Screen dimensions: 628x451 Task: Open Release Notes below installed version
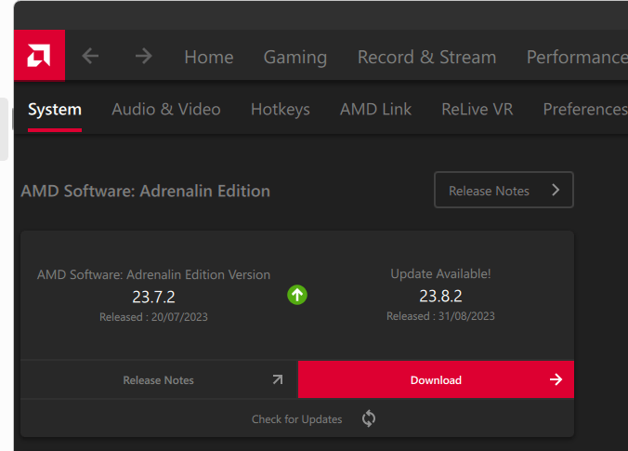159,379
